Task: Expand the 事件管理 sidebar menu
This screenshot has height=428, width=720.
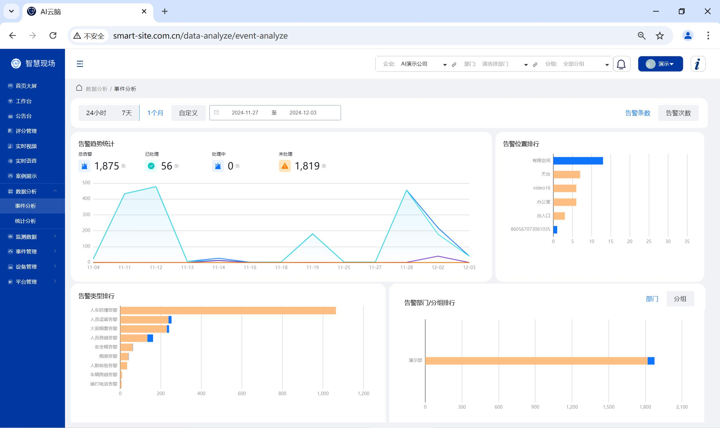Action: tap(32, 251)
